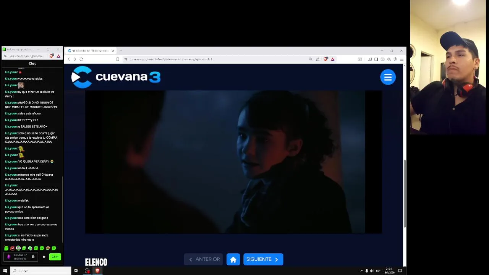Open Kick chat settings gear
This screenshot has height=275, width=489.
44,257
